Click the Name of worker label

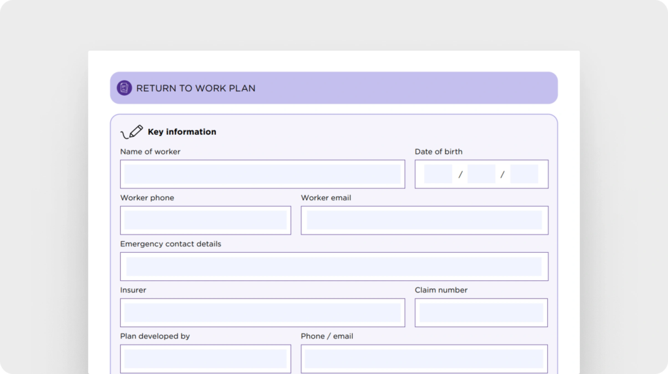pos(150,151)
